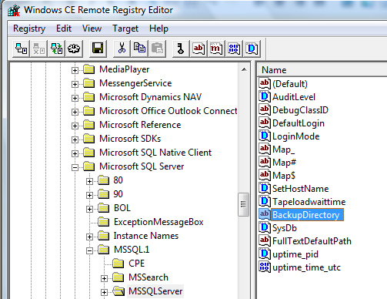Click the refresh connection toolbar icon
The height and width of the screenshot is (299, 387).
[56, 49]
